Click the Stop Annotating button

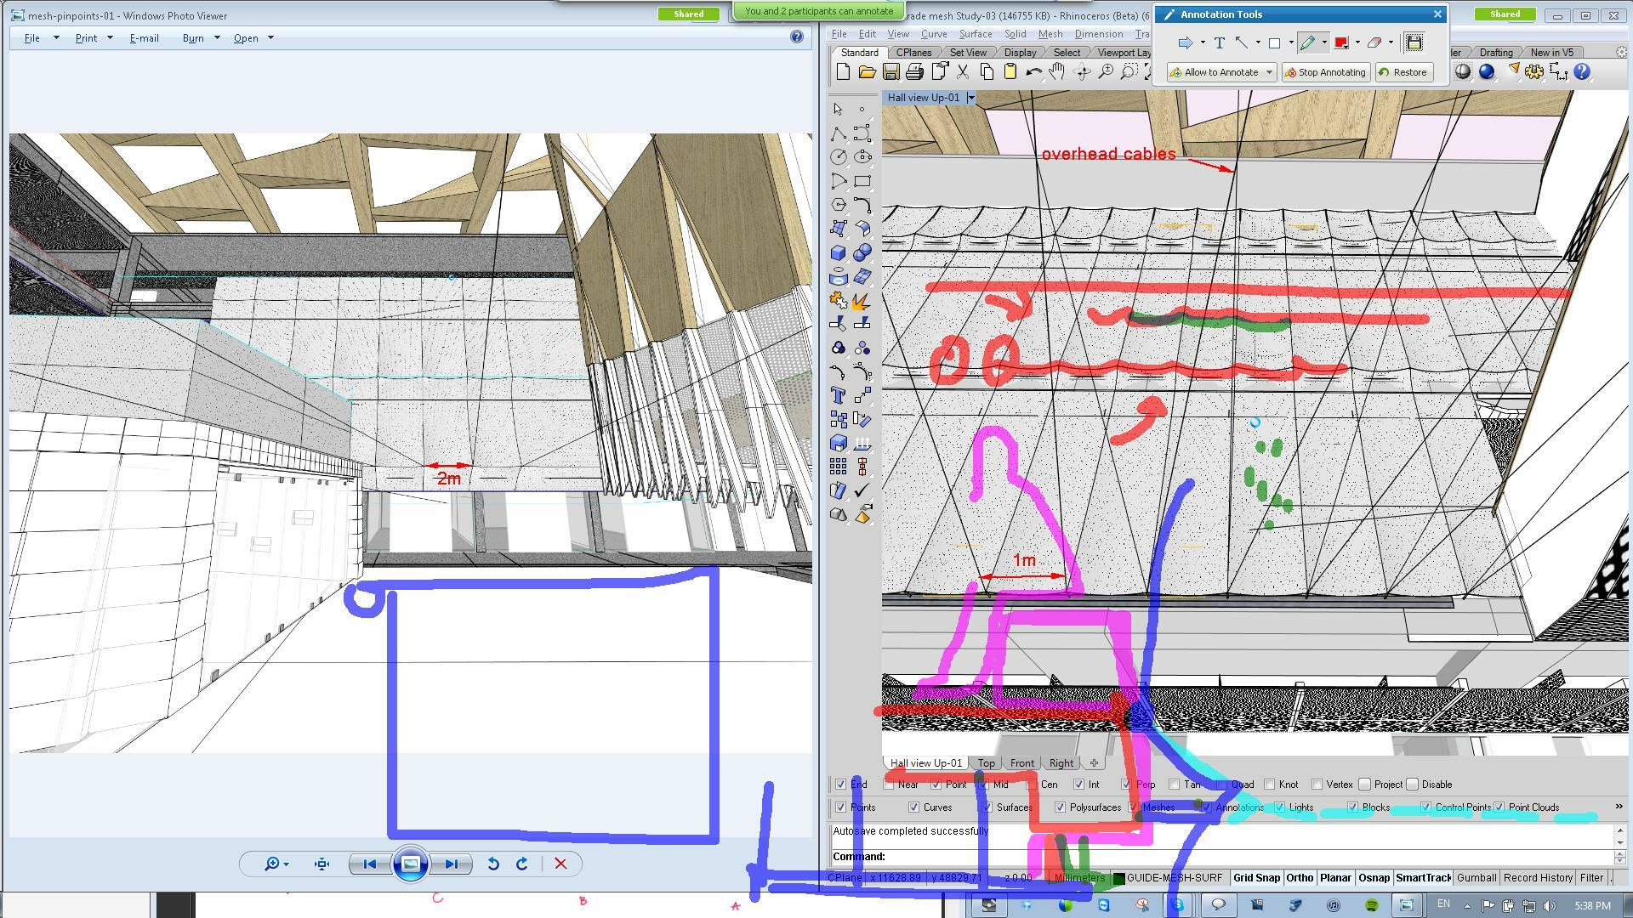1325,72
